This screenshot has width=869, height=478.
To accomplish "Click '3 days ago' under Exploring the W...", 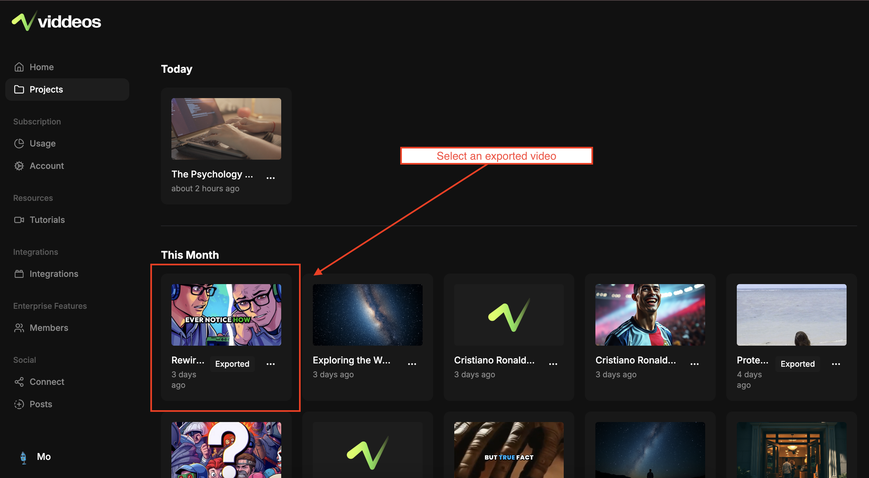I will (x=333, y=374).
